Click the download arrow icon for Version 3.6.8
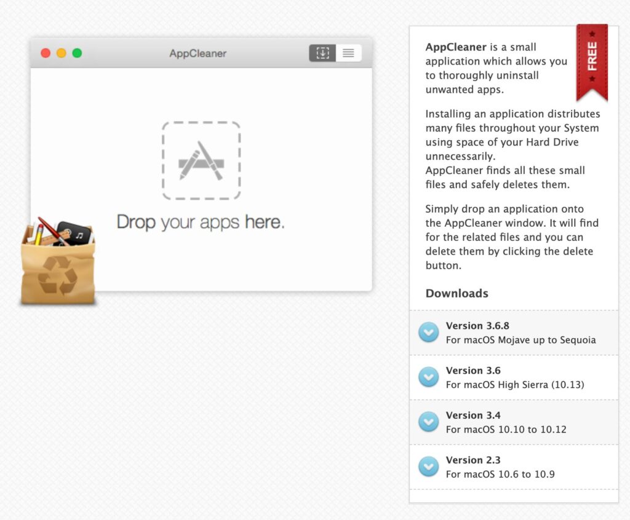The width and height of the screenshot is (630, 520). [429, 333]
